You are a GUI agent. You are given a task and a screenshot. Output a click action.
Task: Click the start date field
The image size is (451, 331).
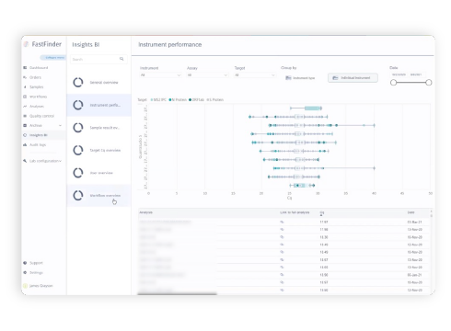tap(399, 74)
